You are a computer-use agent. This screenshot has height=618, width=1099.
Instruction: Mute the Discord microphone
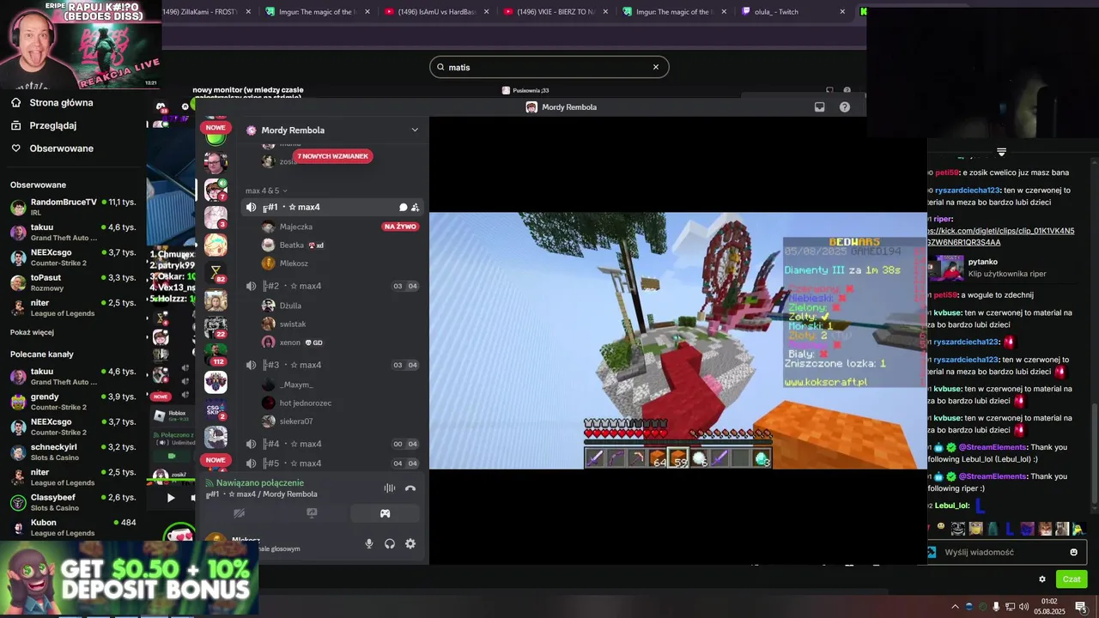369,544
